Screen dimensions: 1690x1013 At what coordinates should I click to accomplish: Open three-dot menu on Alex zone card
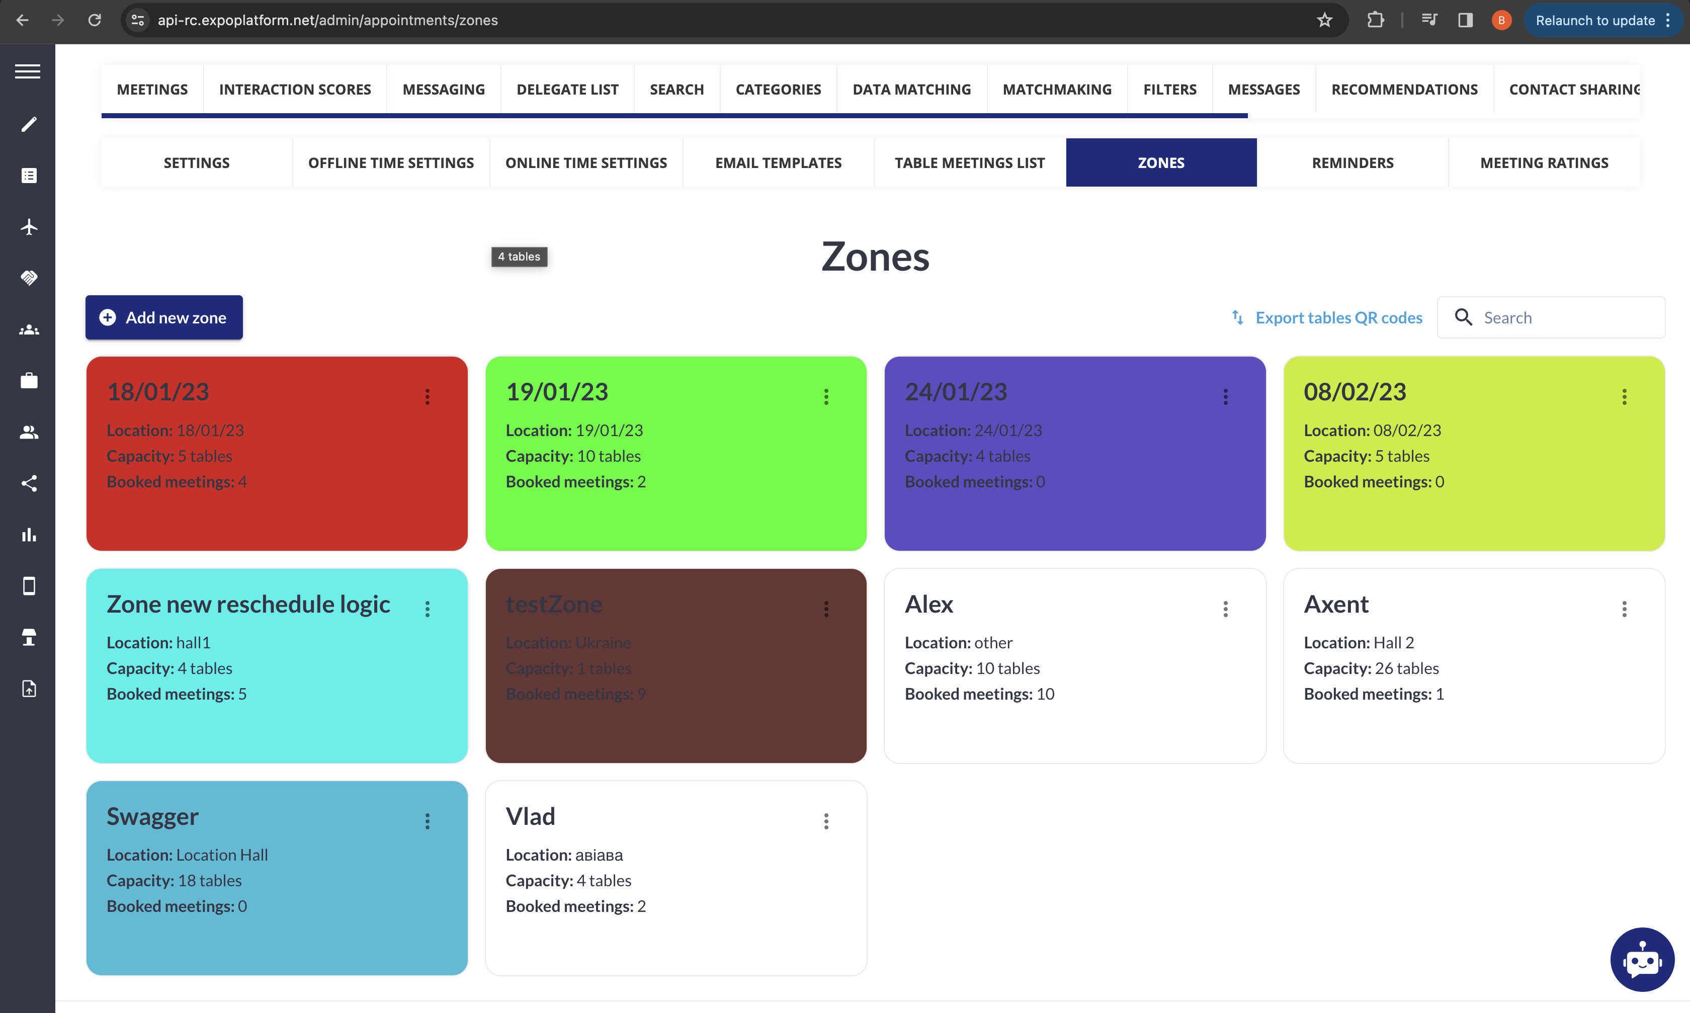coord(1225,609)
